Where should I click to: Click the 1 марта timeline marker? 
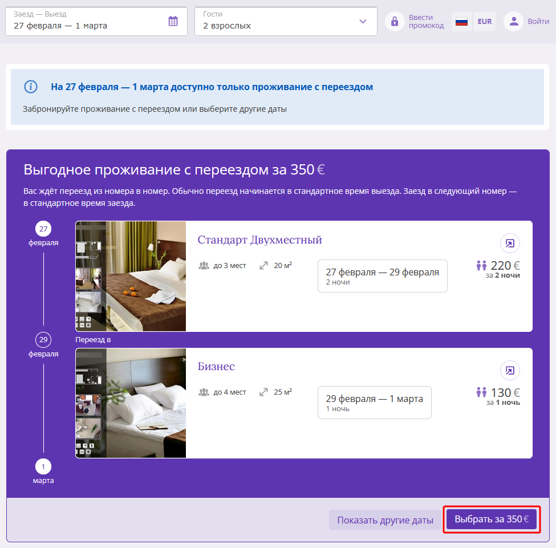43,467
